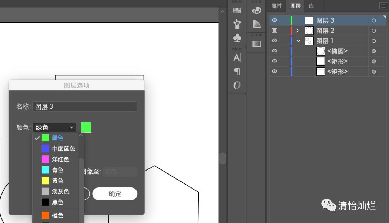Viewport: 389px width, 223px height.
Task: Hide the <椭圆> object eye icon
Action: [x=274, y=51]
